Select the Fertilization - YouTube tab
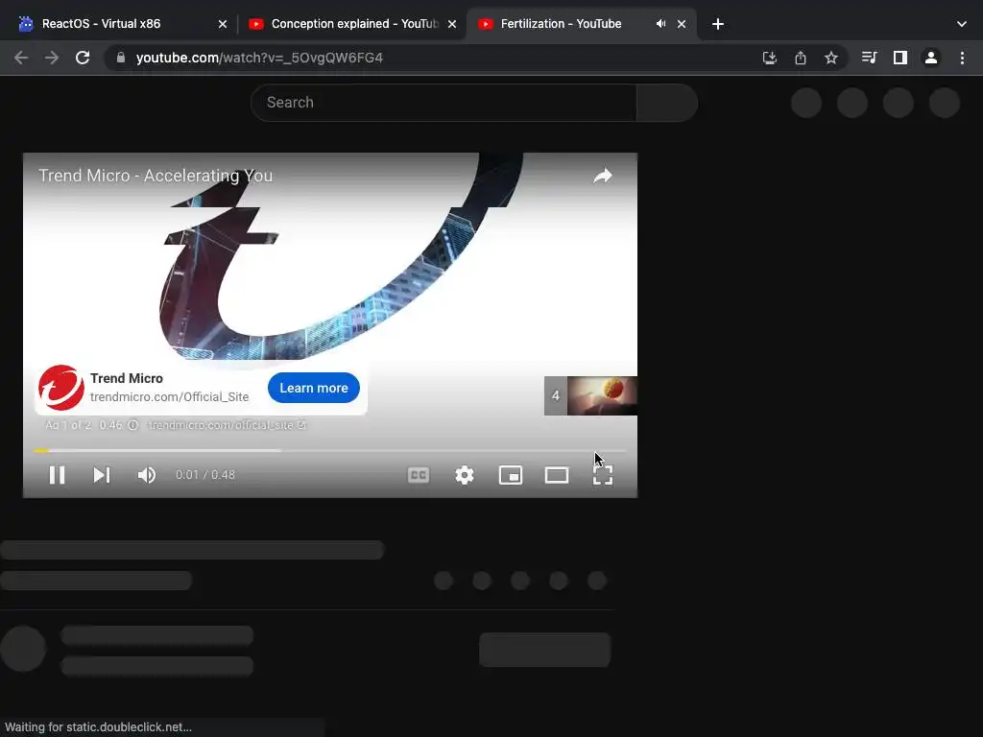 pyautogui.click(x=561, y=24)
